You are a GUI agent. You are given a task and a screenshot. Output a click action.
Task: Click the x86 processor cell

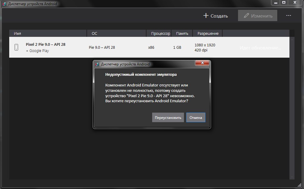point(151,48)
